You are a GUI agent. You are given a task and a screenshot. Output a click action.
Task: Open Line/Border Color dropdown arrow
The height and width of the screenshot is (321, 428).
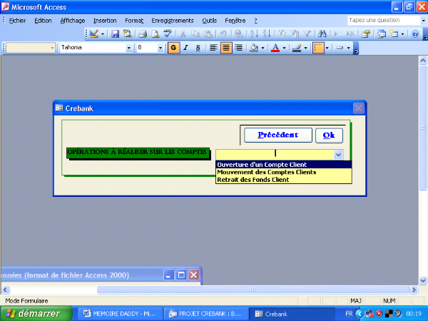pos(306,48)
